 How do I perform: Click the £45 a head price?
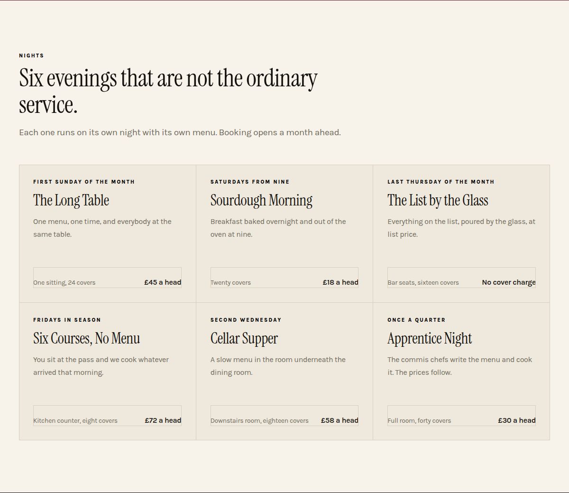(x=163, y=282)
